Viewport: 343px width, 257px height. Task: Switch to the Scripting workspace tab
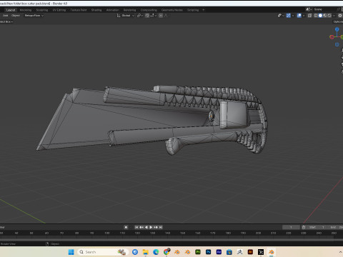[x=193, y=10]
